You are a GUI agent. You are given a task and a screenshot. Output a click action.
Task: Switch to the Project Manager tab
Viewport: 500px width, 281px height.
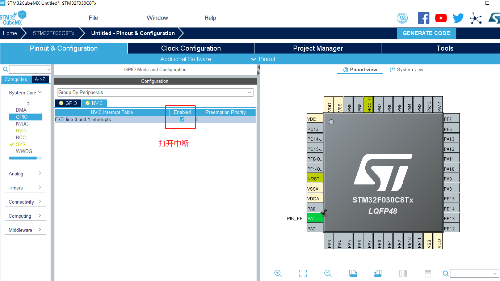coord(318,48)
